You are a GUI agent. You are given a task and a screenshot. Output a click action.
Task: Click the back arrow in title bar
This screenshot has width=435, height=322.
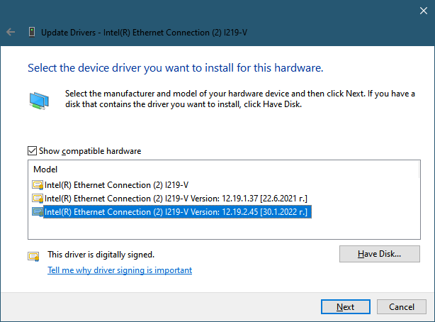[11, 32]
